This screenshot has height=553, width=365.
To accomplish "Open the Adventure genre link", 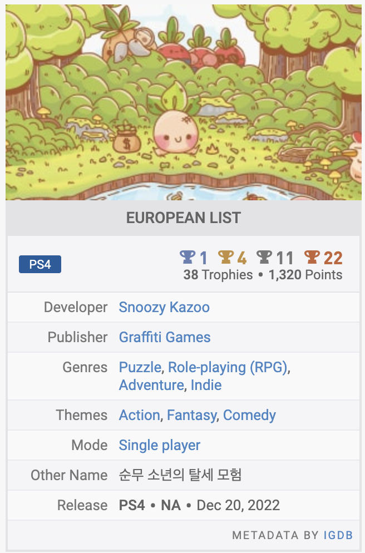I will [151, 385].
